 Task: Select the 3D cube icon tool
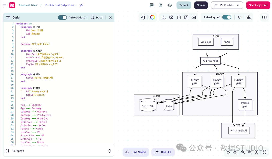coord(171,17)
